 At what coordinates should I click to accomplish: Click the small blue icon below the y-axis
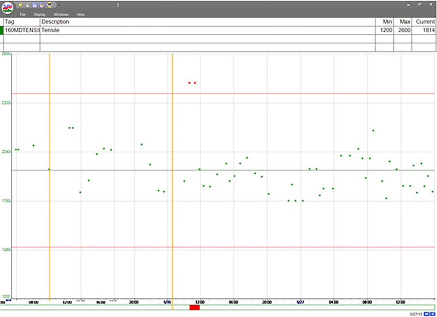coord(8,300)
